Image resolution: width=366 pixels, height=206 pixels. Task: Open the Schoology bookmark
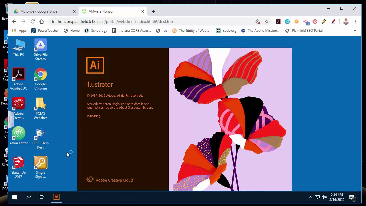coord(96,31)
